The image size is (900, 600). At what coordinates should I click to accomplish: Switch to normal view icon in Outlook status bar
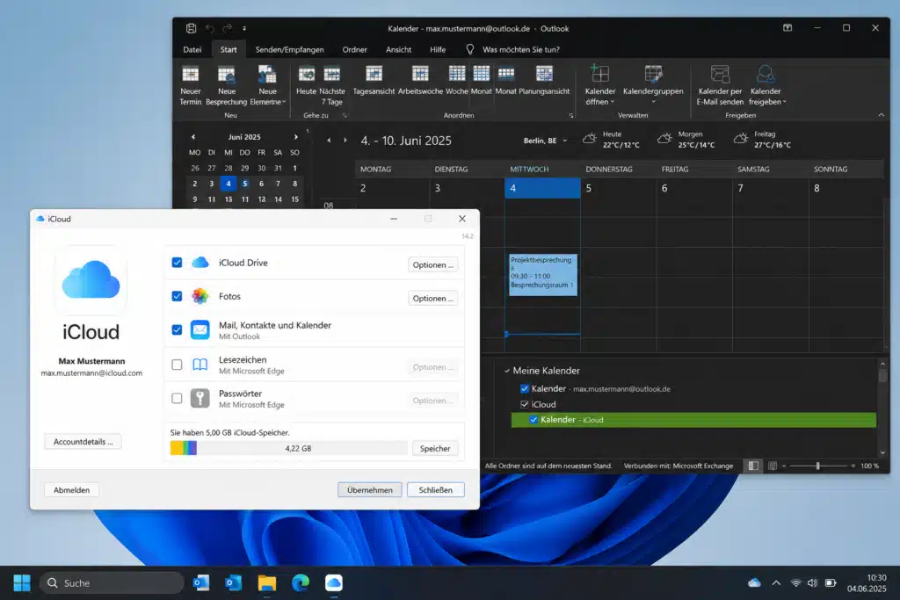coord(753,466)
